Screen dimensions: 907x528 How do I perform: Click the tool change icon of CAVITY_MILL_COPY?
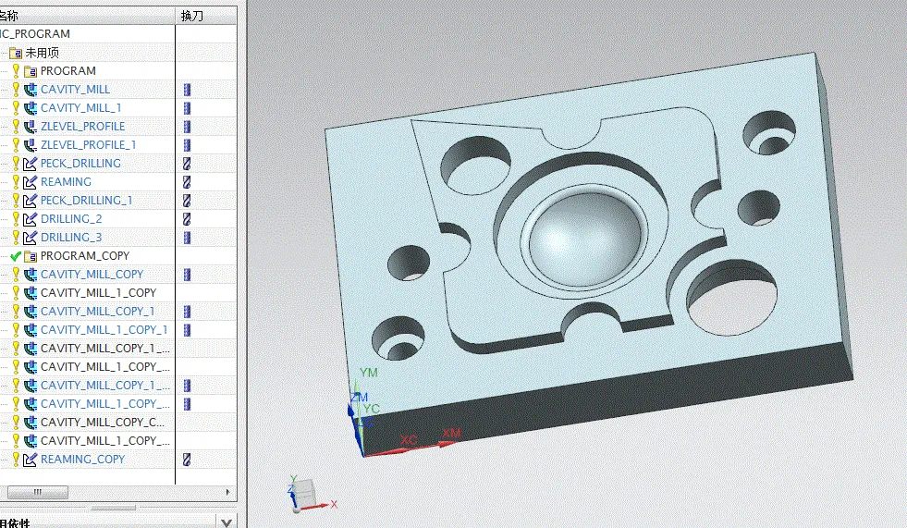click(x=187, y=275)
